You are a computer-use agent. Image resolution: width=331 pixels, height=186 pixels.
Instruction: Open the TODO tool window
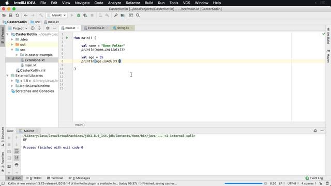click(x=34, y=178)
